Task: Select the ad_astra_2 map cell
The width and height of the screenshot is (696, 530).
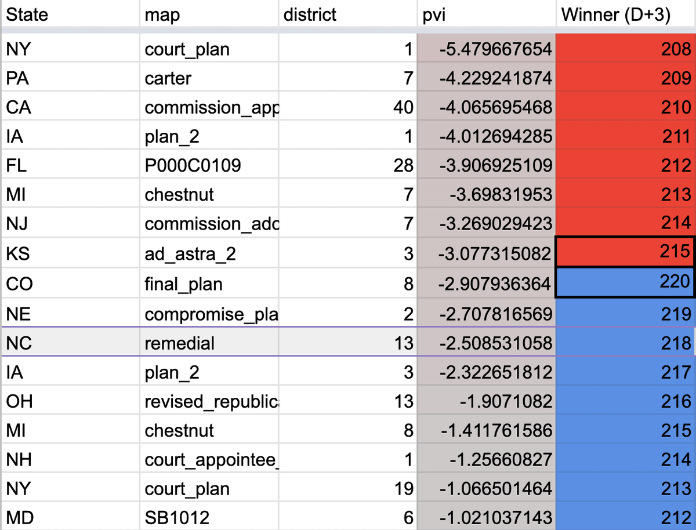Action: click(x=209, y=254)
